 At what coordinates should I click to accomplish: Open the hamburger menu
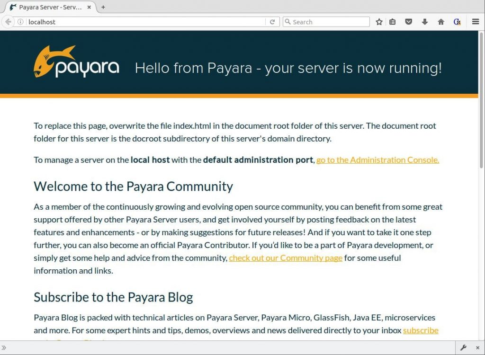[476, 22]
